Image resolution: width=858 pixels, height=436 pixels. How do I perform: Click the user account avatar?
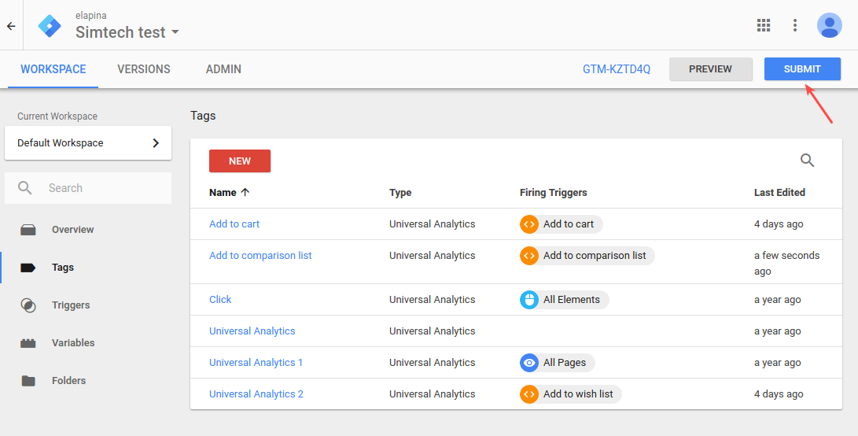pyautogui.click(x=830, y=25)
